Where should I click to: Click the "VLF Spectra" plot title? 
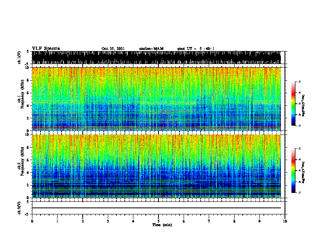(46, 49)
